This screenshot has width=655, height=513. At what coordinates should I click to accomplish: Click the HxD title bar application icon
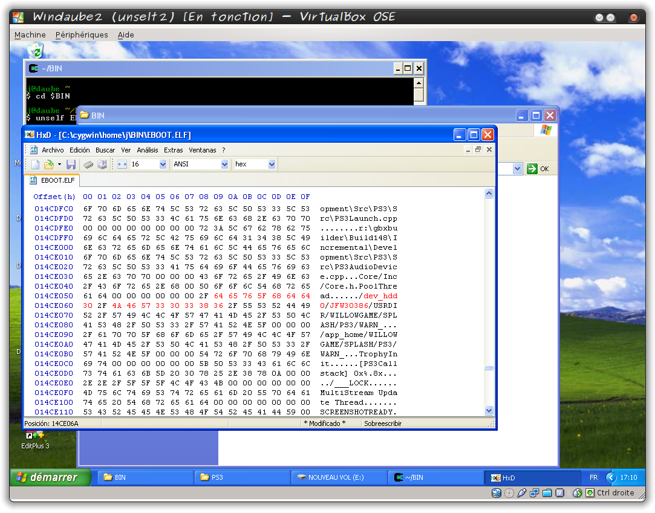(x=29, y=134)
